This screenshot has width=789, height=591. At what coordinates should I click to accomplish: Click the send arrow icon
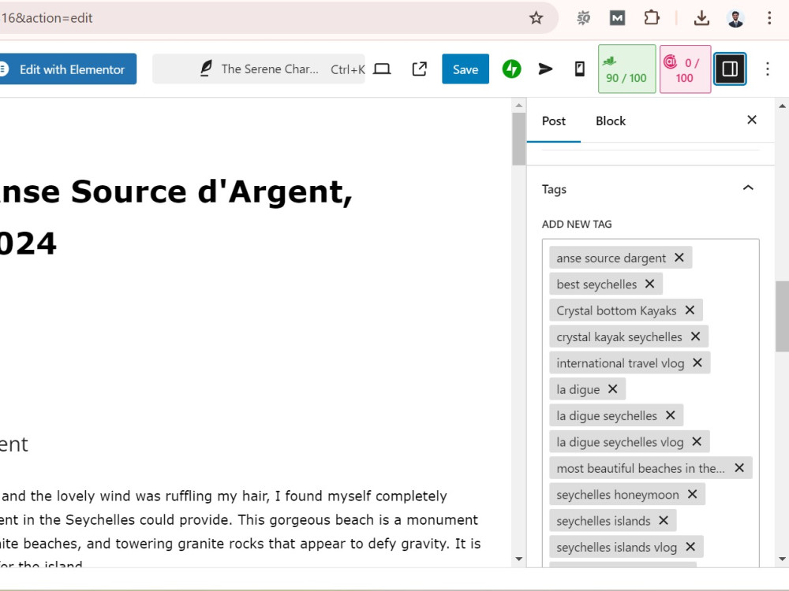pyautogui.click(x=545, y=69)
